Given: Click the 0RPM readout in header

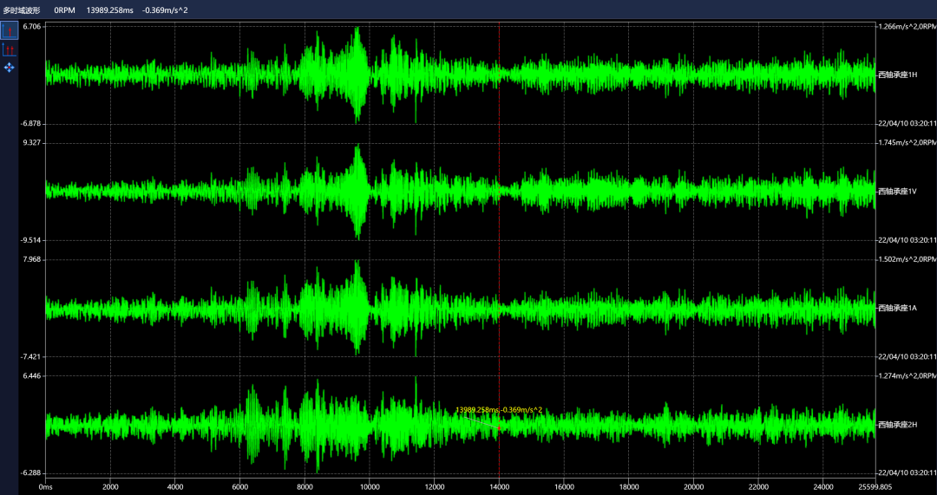Looking at the screenshot, I should [x=64, y=10].
